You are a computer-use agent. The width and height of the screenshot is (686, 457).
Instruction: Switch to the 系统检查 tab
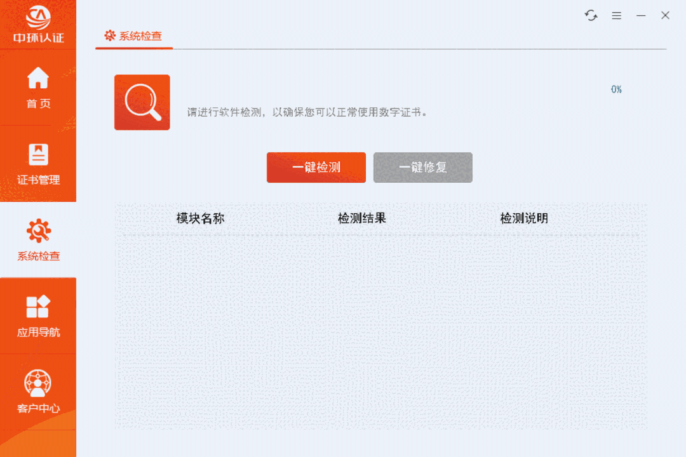click(133, 36)
